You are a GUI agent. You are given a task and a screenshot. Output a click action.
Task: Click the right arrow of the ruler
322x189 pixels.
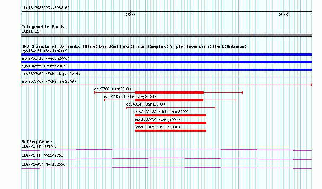click(311, 11)
